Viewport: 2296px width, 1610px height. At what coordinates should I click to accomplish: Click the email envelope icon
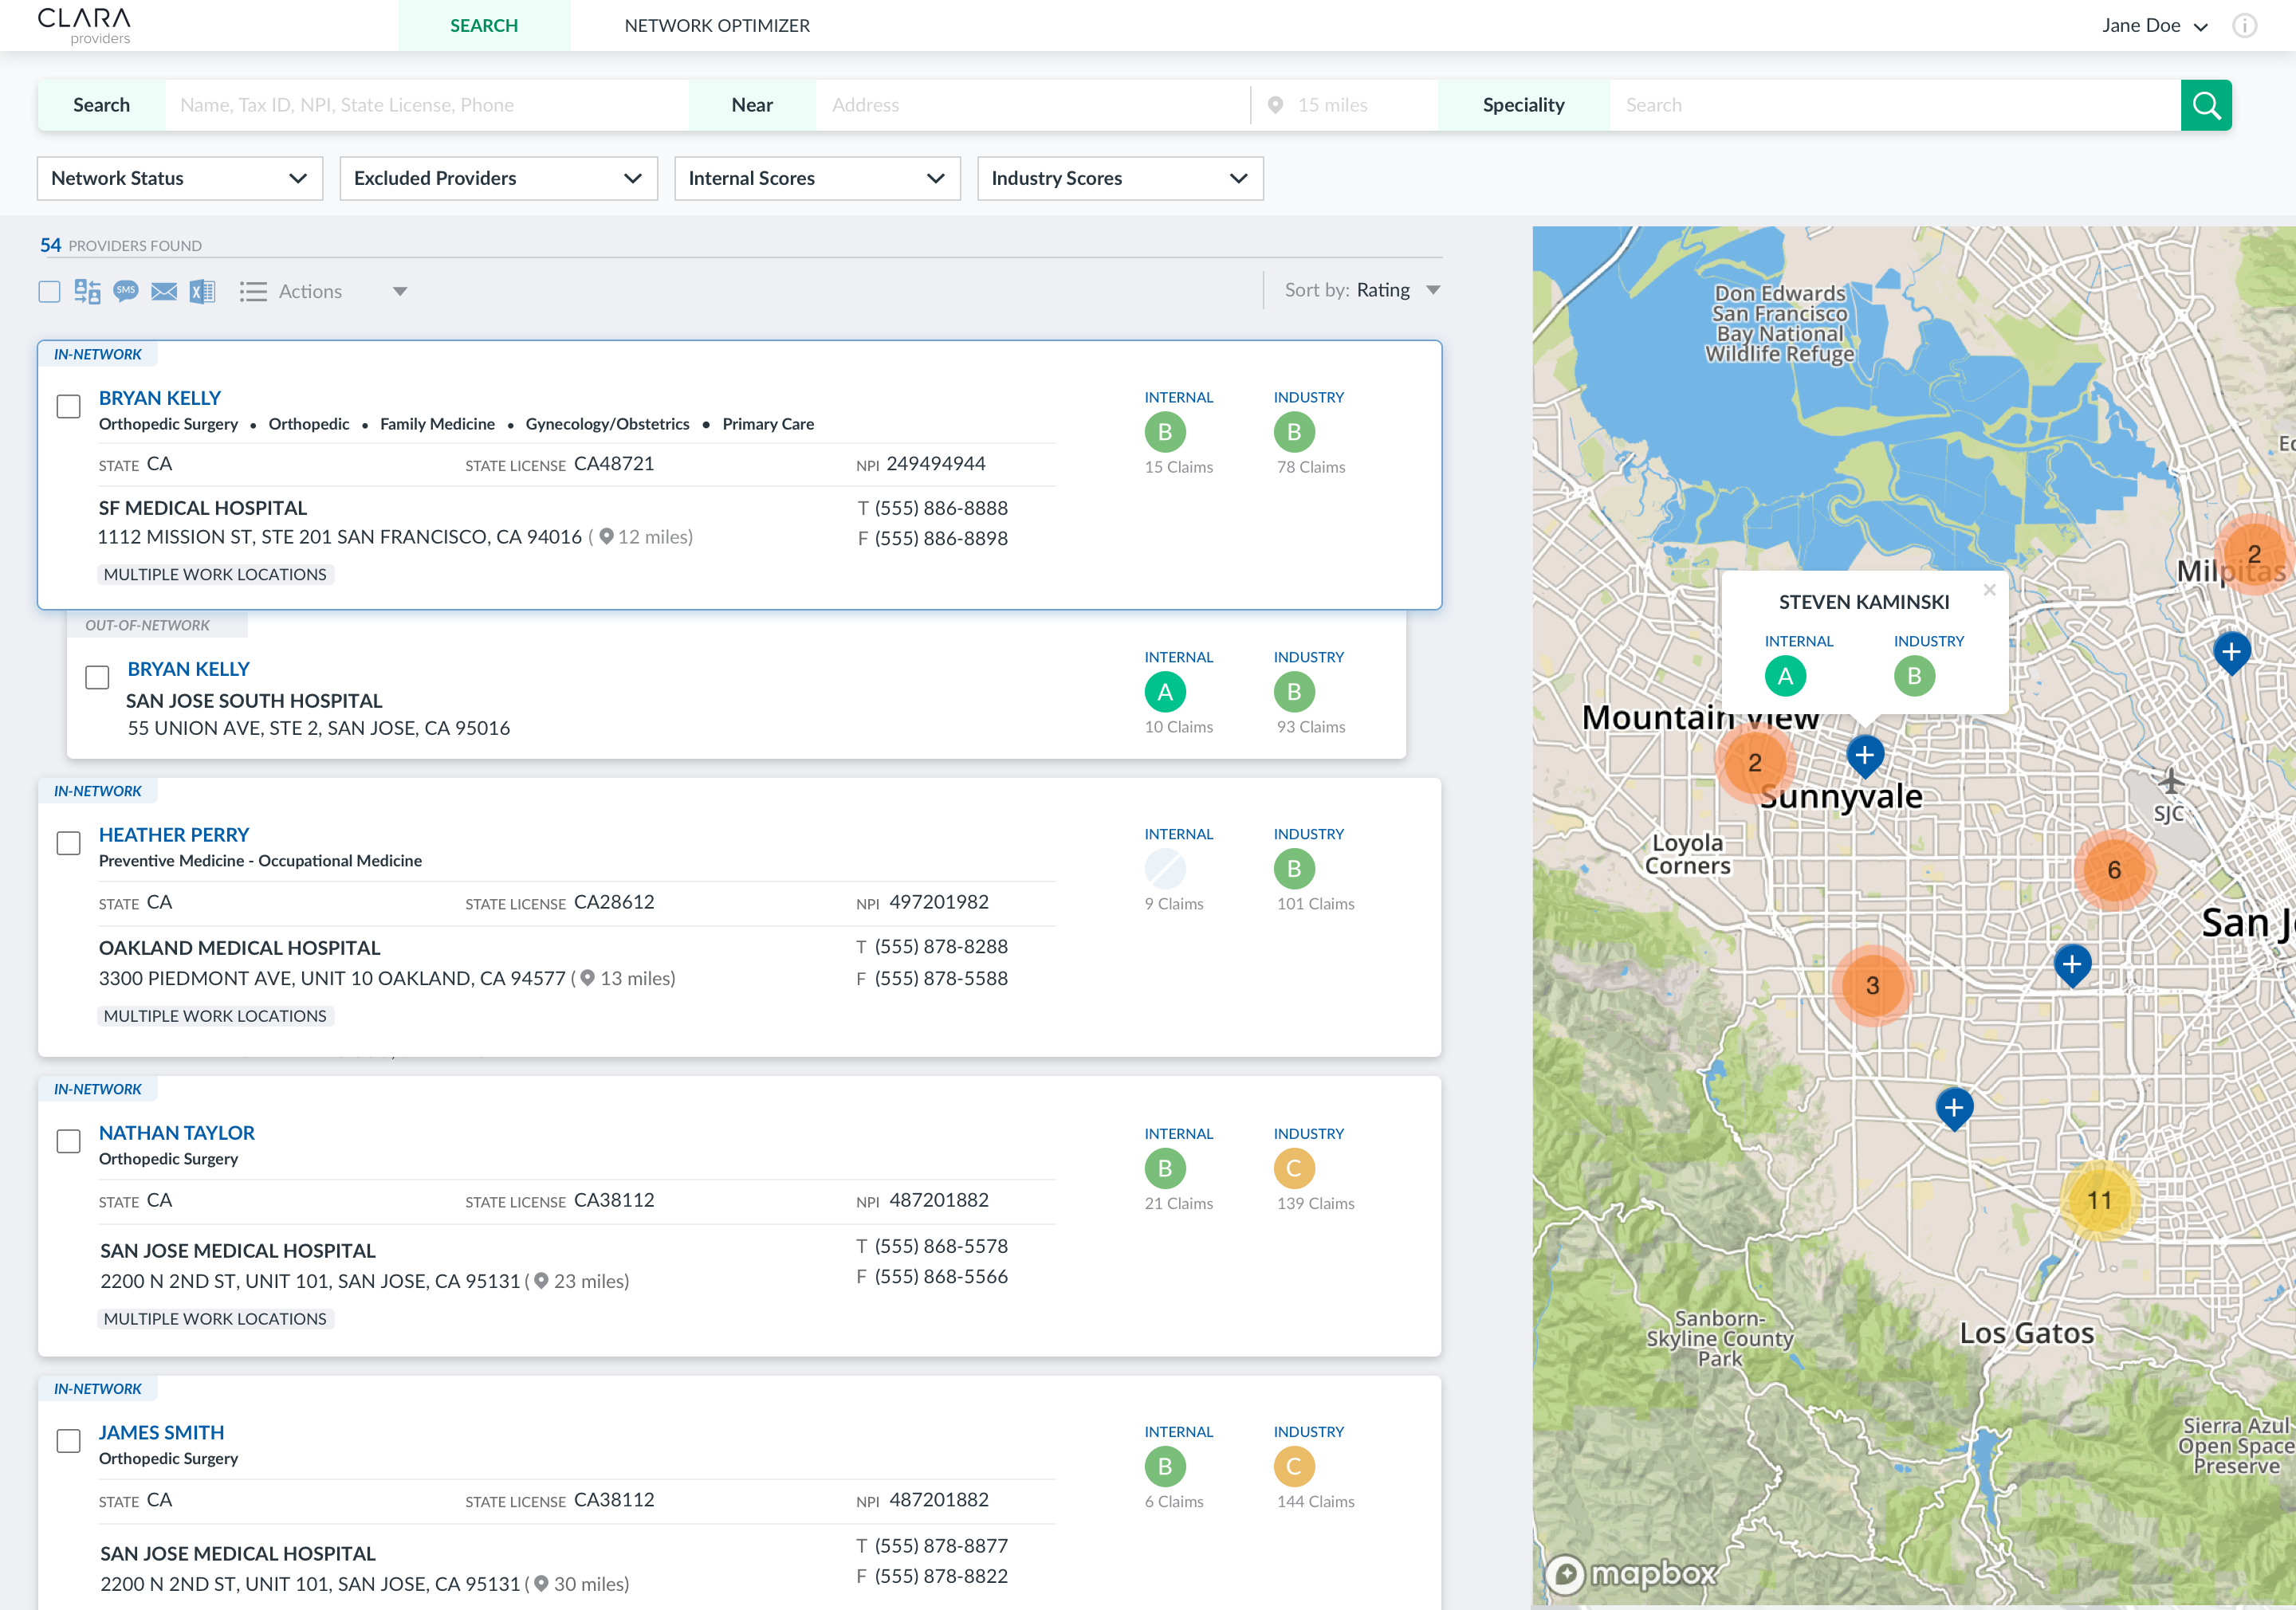click(x=164, y=292)
